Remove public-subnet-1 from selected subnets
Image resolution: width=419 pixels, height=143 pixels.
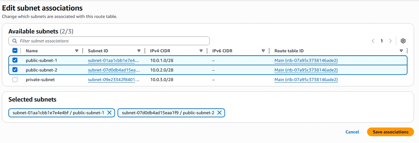pyautogui.click(x=109, y=113)
